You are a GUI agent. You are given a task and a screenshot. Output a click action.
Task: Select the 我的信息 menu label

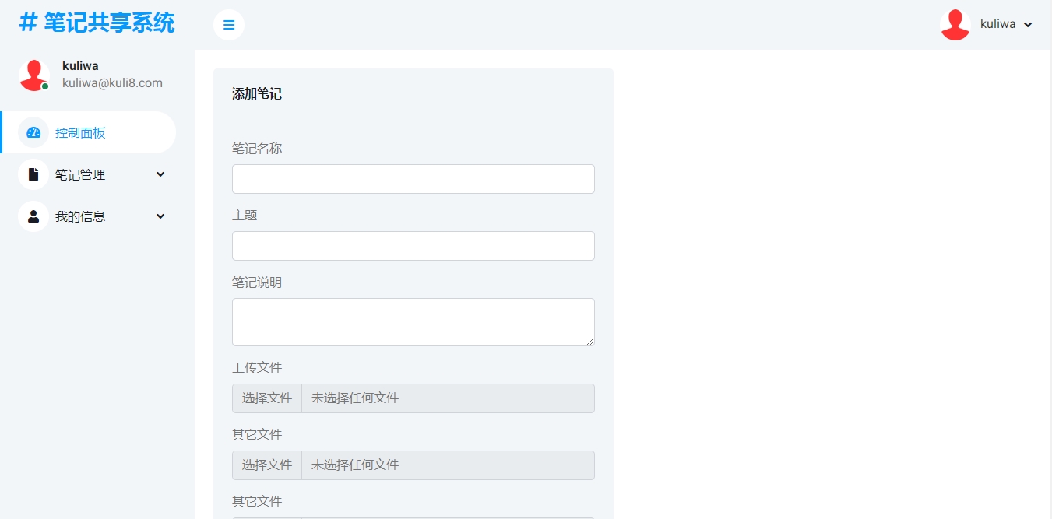click(80, 217)
